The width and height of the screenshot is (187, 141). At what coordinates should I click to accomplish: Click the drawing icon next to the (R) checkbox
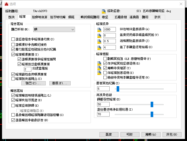pos(99,63)
